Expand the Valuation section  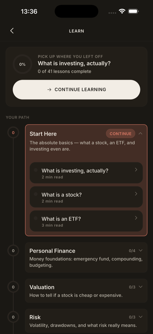tap(140, 287)
